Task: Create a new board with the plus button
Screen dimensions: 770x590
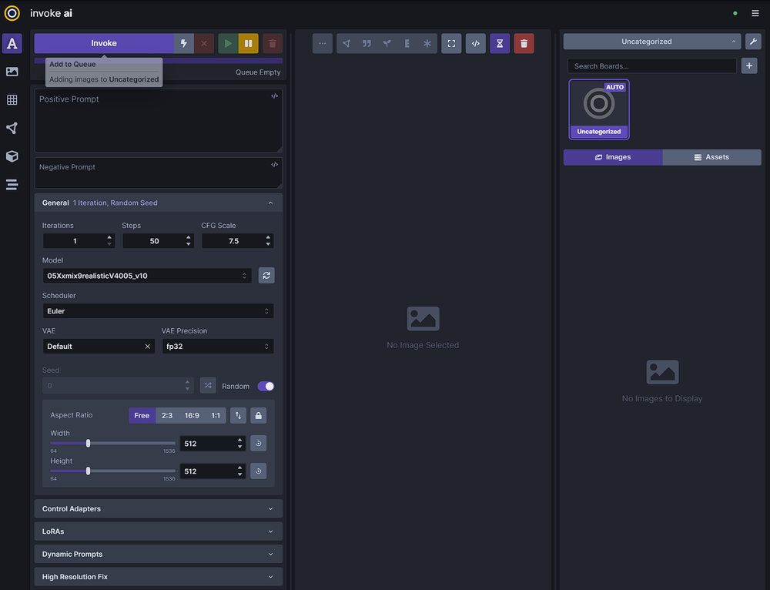Action: pos(749,65)
